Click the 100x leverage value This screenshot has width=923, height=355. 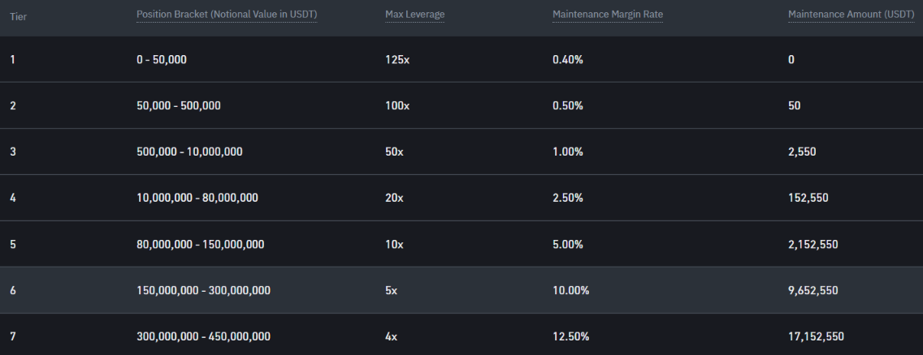coord(397,105)
